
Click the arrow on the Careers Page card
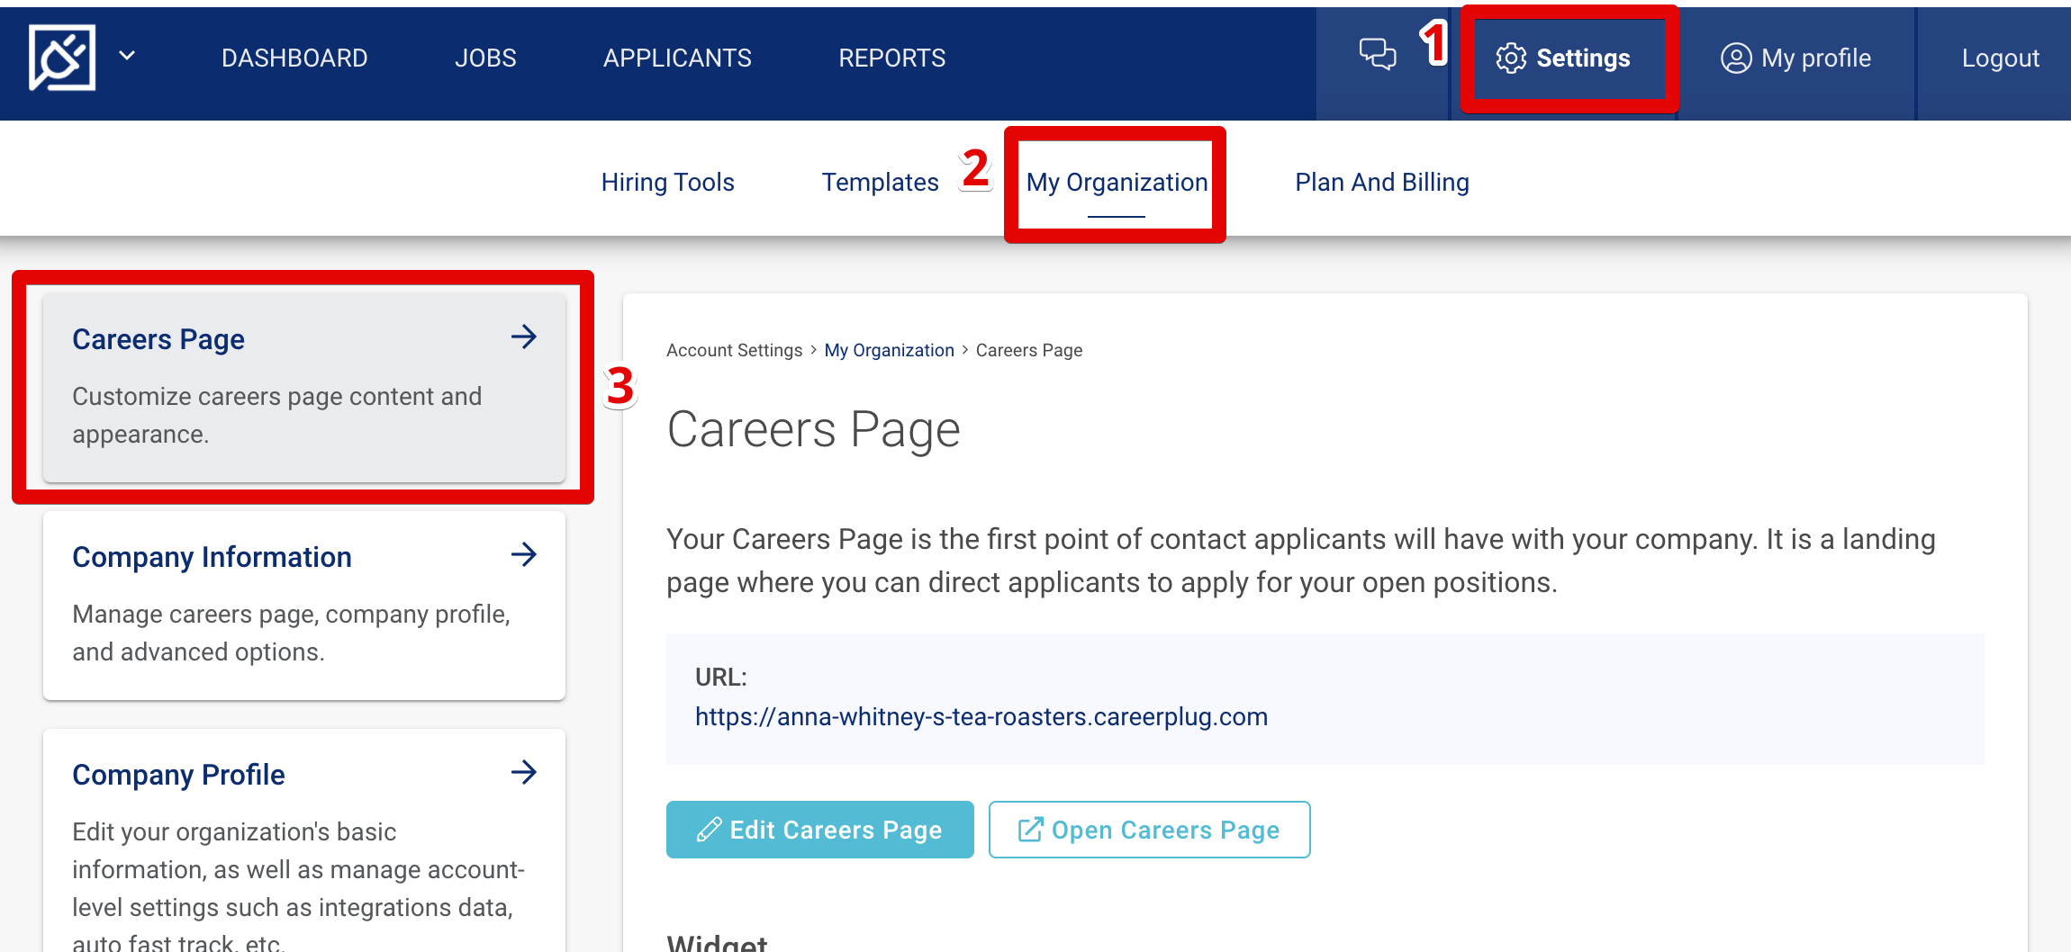click(x=524, y=337)
